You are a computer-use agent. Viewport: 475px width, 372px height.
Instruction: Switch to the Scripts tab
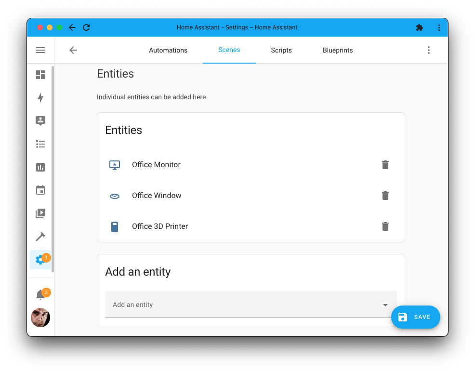(x=281, y=50)
